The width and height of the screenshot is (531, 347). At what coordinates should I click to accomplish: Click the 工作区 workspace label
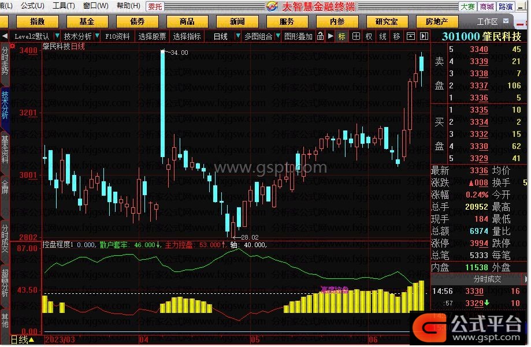[487, 22]
